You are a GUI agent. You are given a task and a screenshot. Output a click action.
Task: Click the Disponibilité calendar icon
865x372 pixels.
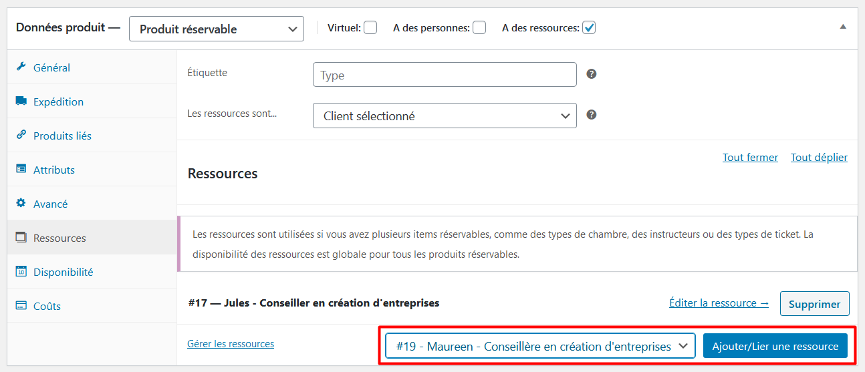(x=21, y=272)
